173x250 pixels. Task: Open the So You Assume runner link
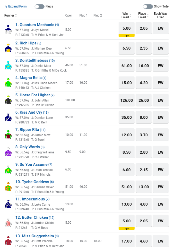34,165
